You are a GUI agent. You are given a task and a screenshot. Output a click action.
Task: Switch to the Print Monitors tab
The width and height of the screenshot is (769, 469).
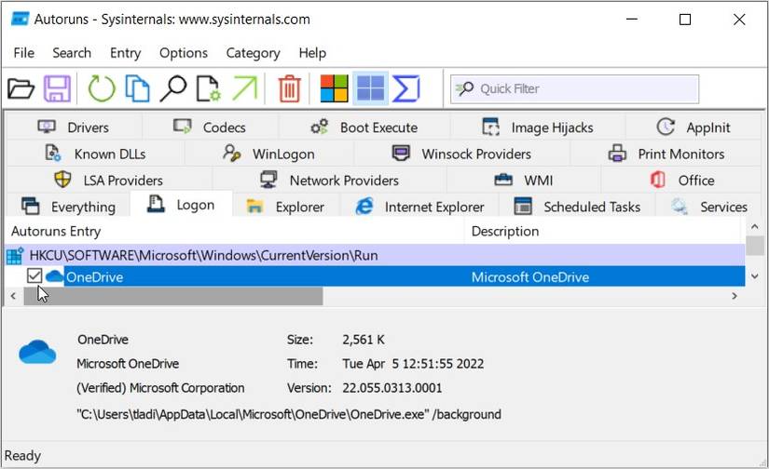pyautogui.click(x=666, y=154)
